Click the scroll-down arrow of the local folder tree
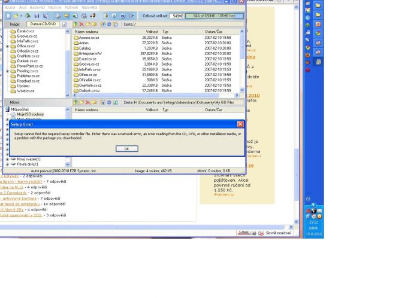The image size is (399, 299). click(68, 164)
